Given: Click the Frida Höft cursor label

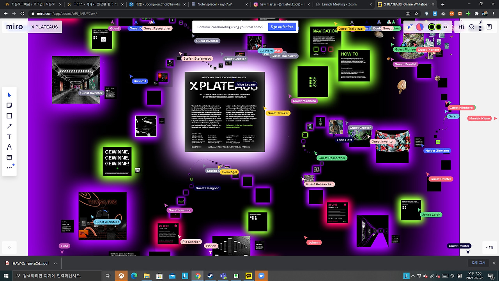Looking at the screenshot, I should (x=344, y=140).
